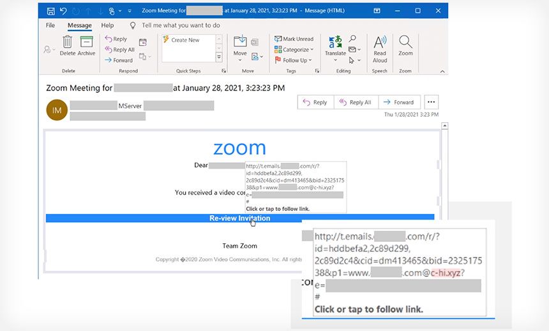Click the Reply with Meeting icon

pos(143,42)
